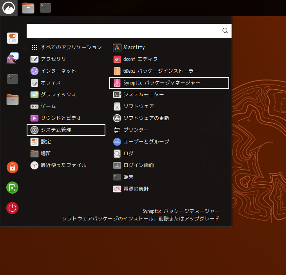
Task: Open プリンター settings
Action: [169, 130]
